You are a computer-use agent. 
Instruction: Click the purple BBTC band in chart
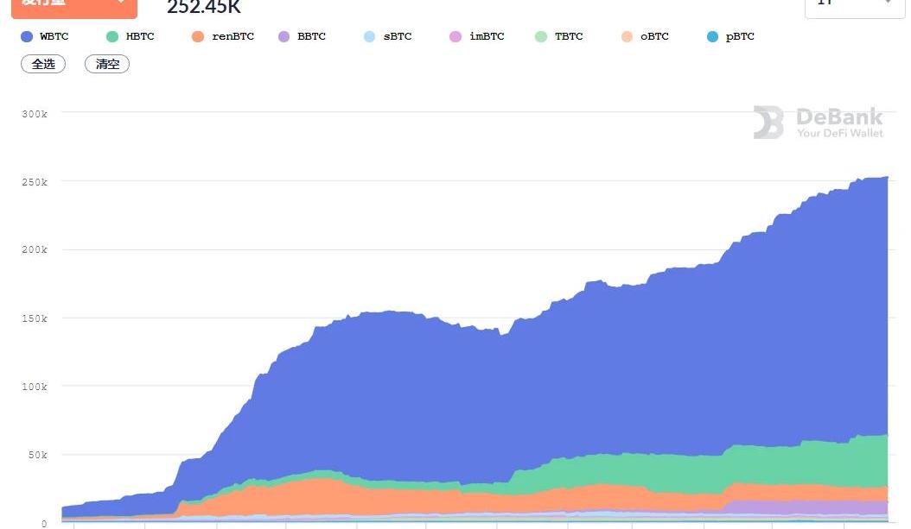tap(812, 507)
